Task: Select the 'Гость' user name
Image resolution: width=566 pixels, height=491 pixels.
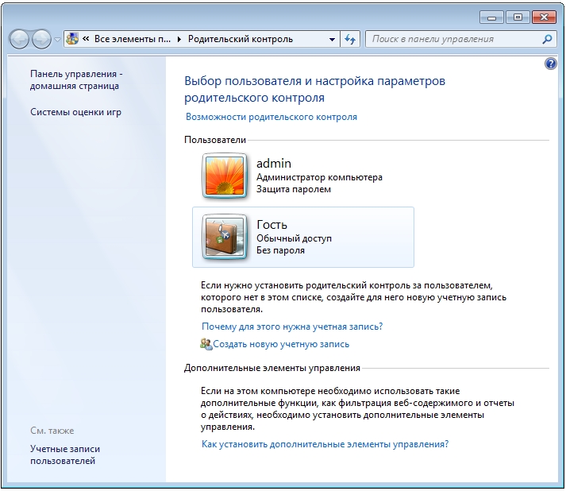Action: [271, 225]
